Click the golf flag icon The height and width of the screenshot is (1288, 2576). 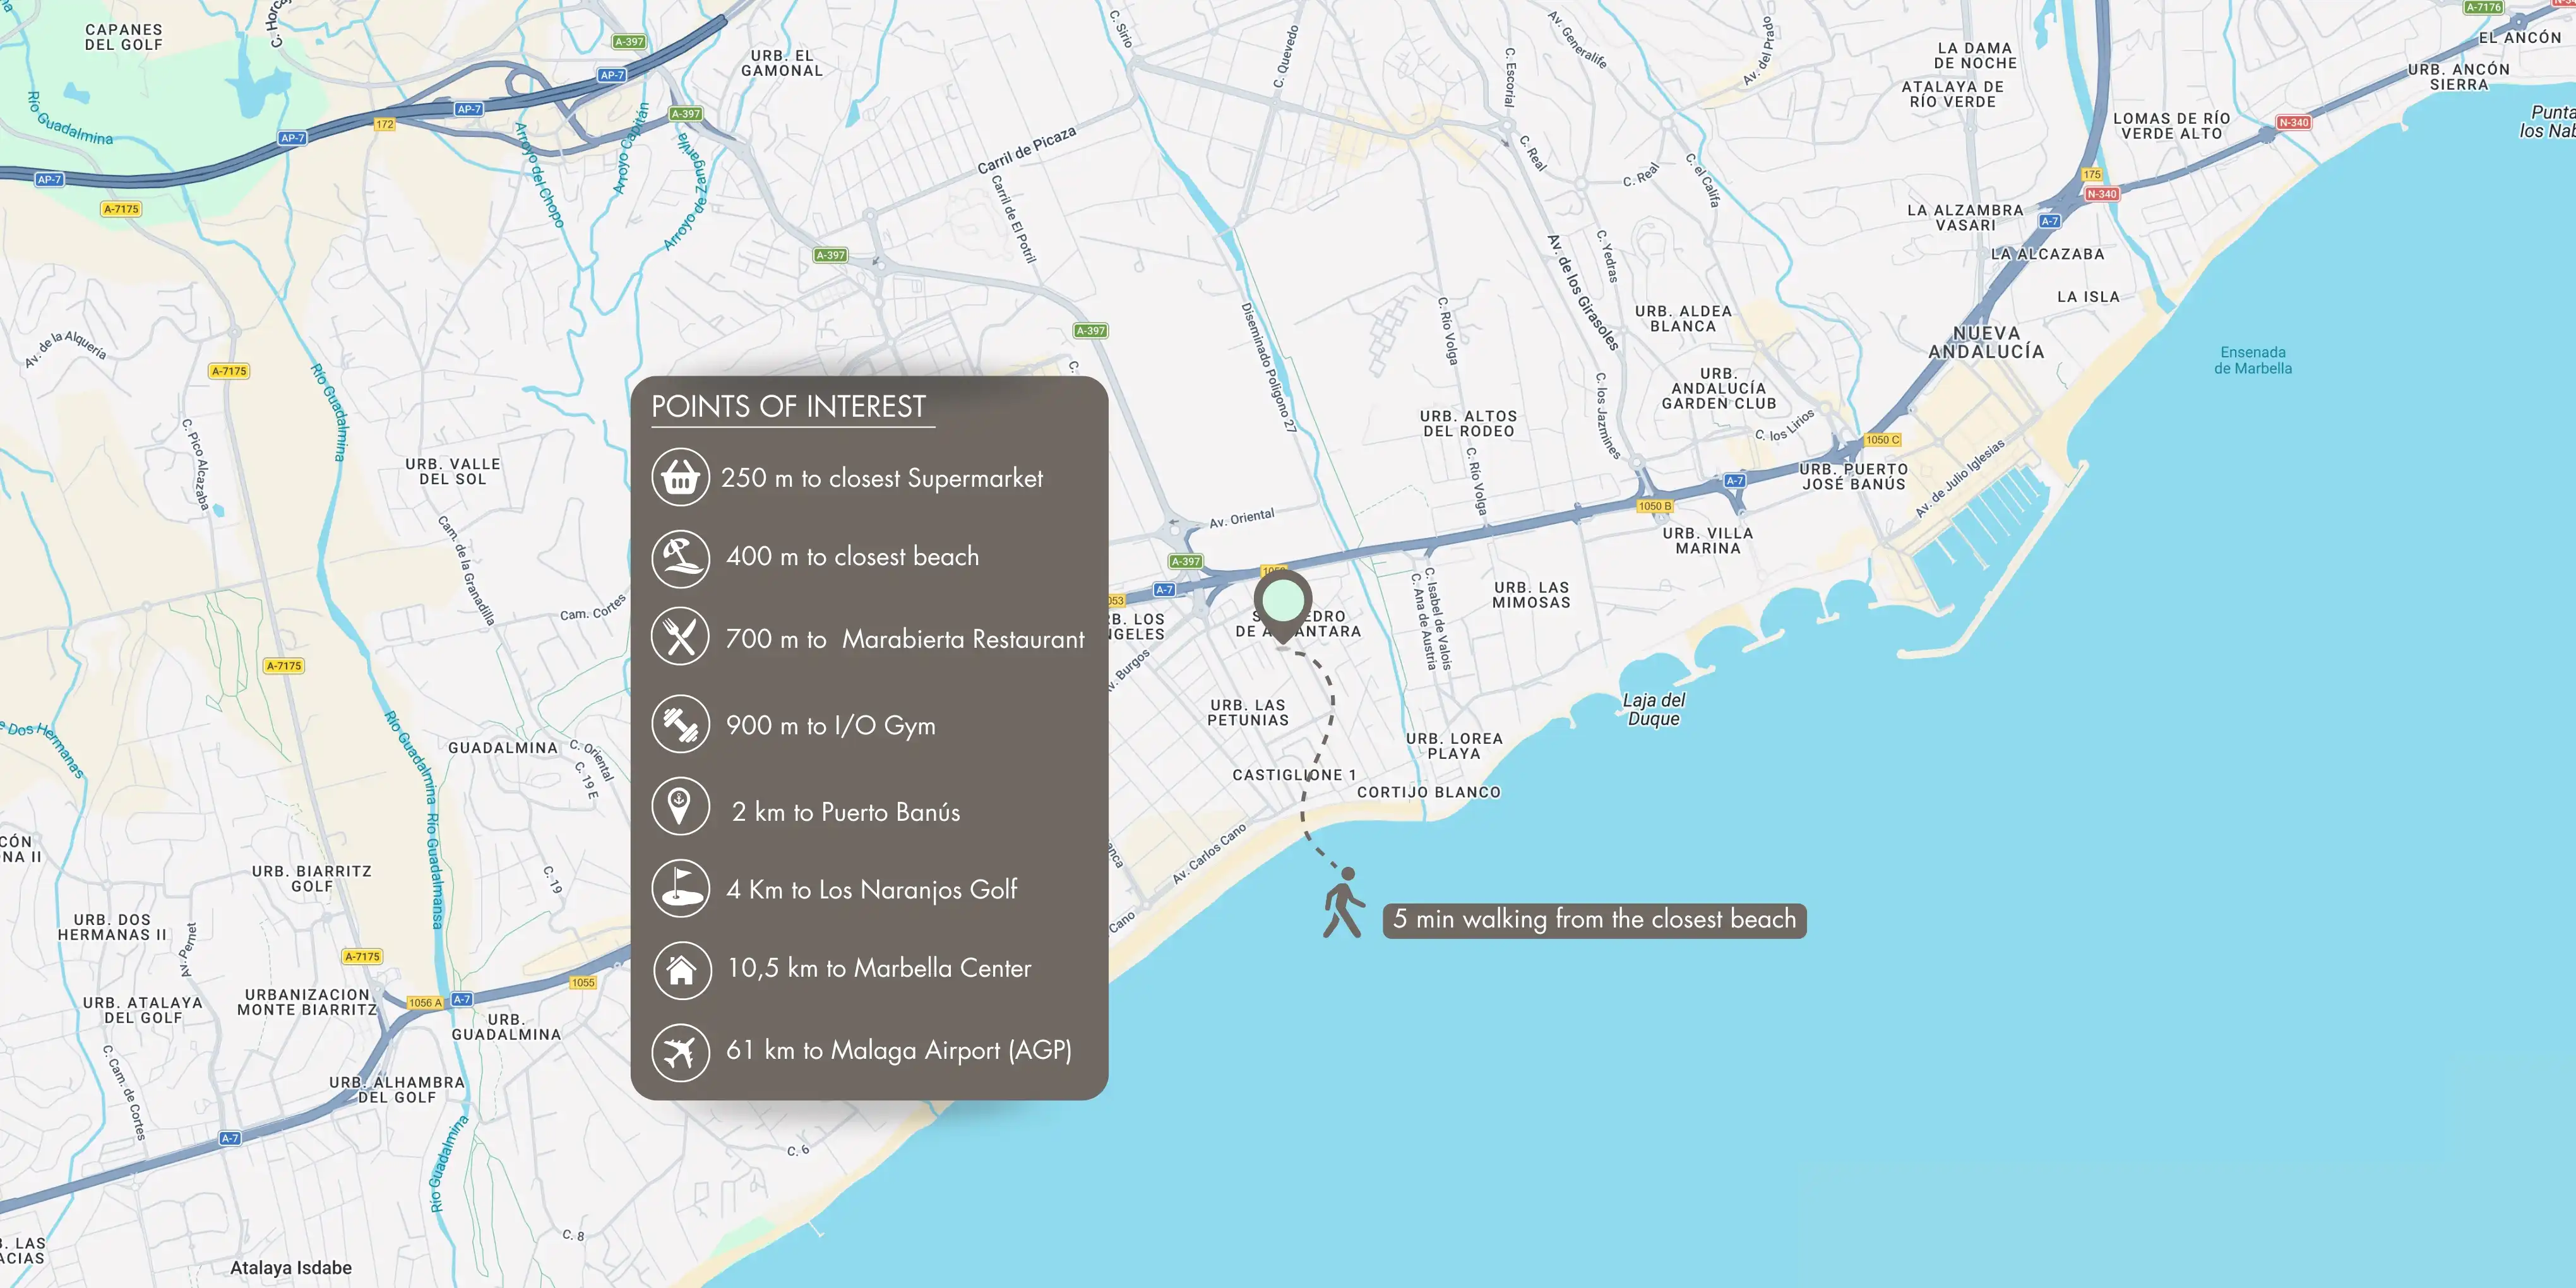coord(680,888)
